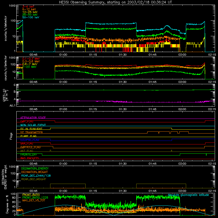Viewport: 218px width, 218px height.
Task: Click the "MAX_DET_VS_TOT" orange legend label
Action: 34,200
